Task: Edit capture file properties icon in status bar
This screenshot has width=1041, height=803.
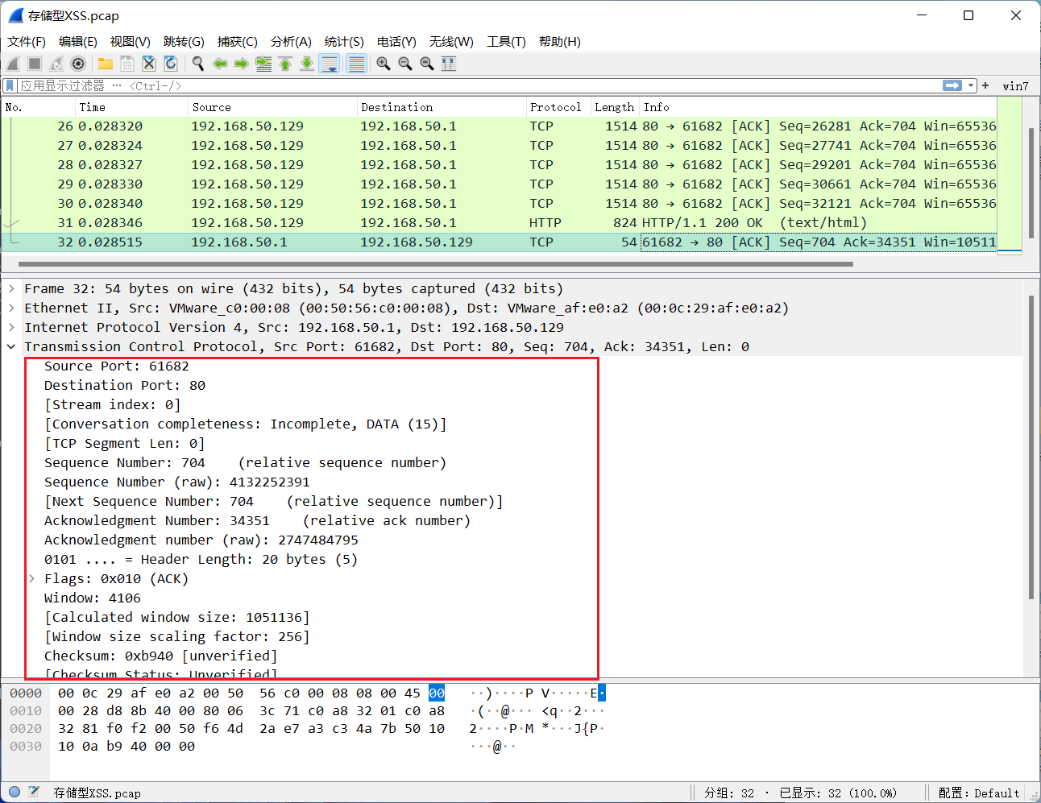Action: pyautogui.click(x=34, y=792)
